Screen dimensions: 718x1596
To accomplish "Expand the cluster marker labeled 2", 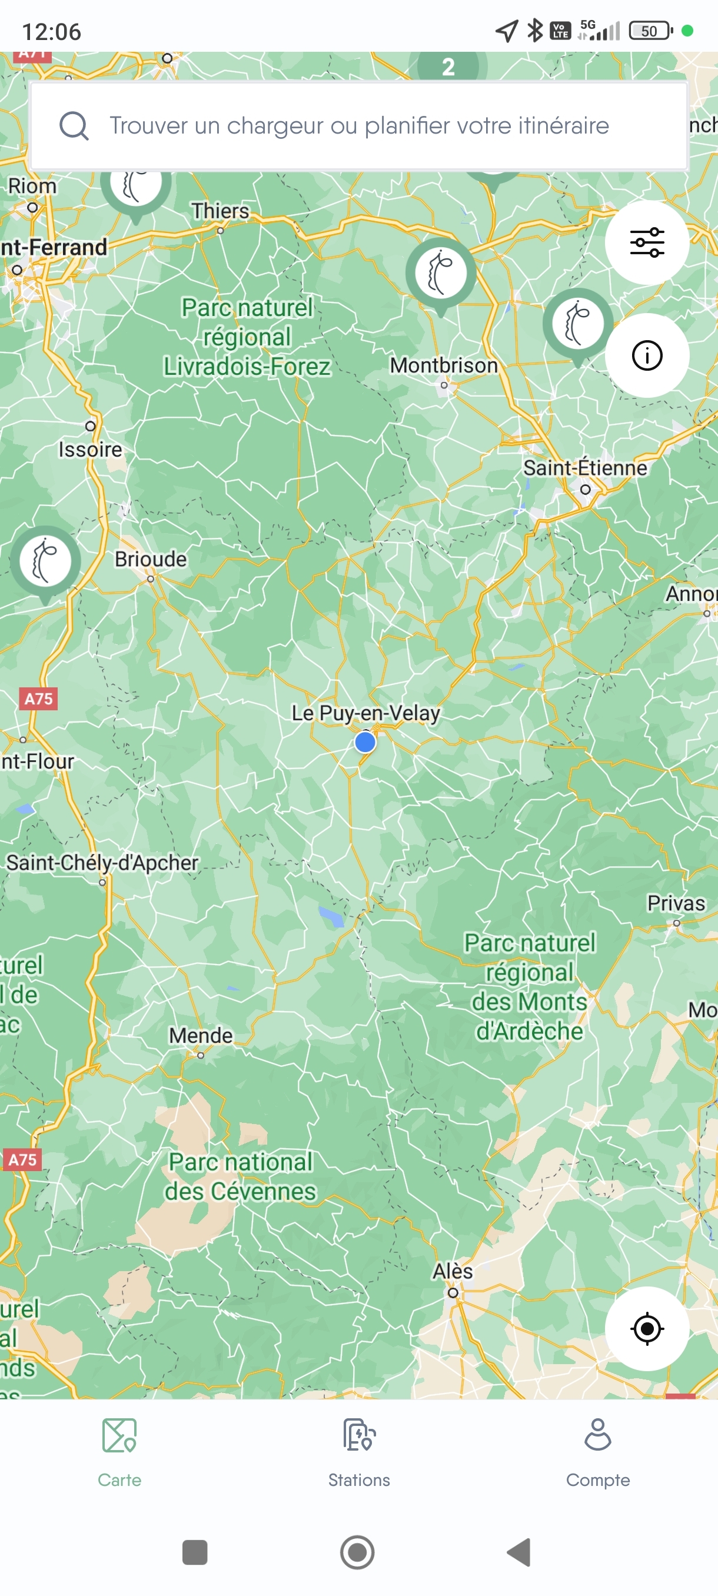I will click(448, 66).
